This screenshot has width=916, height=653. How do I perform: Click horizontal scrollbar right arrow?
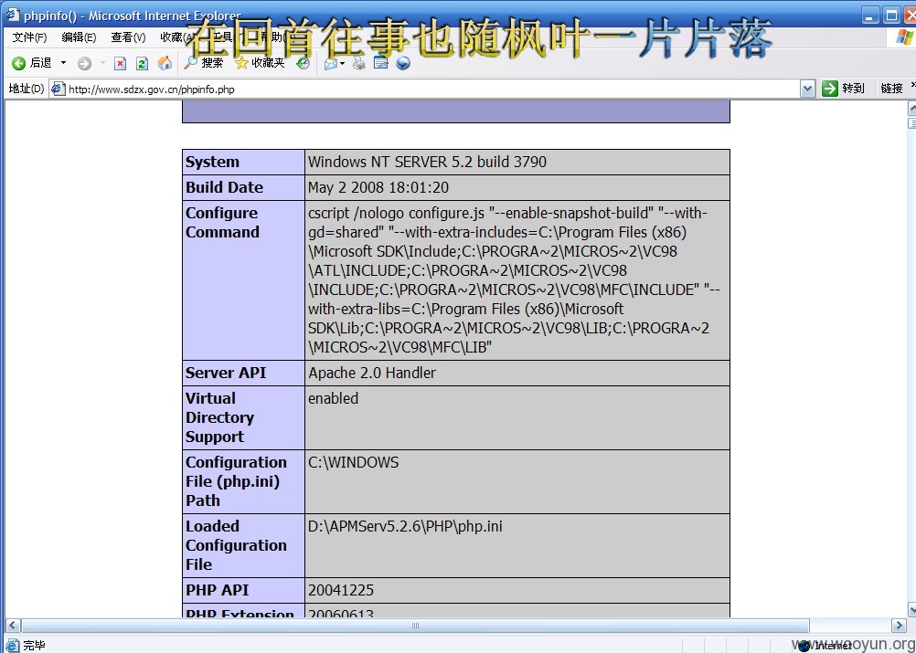[x=899, y=625]
